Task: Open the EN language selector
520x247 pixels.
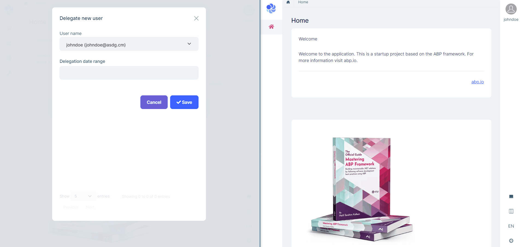Action: 511,226
